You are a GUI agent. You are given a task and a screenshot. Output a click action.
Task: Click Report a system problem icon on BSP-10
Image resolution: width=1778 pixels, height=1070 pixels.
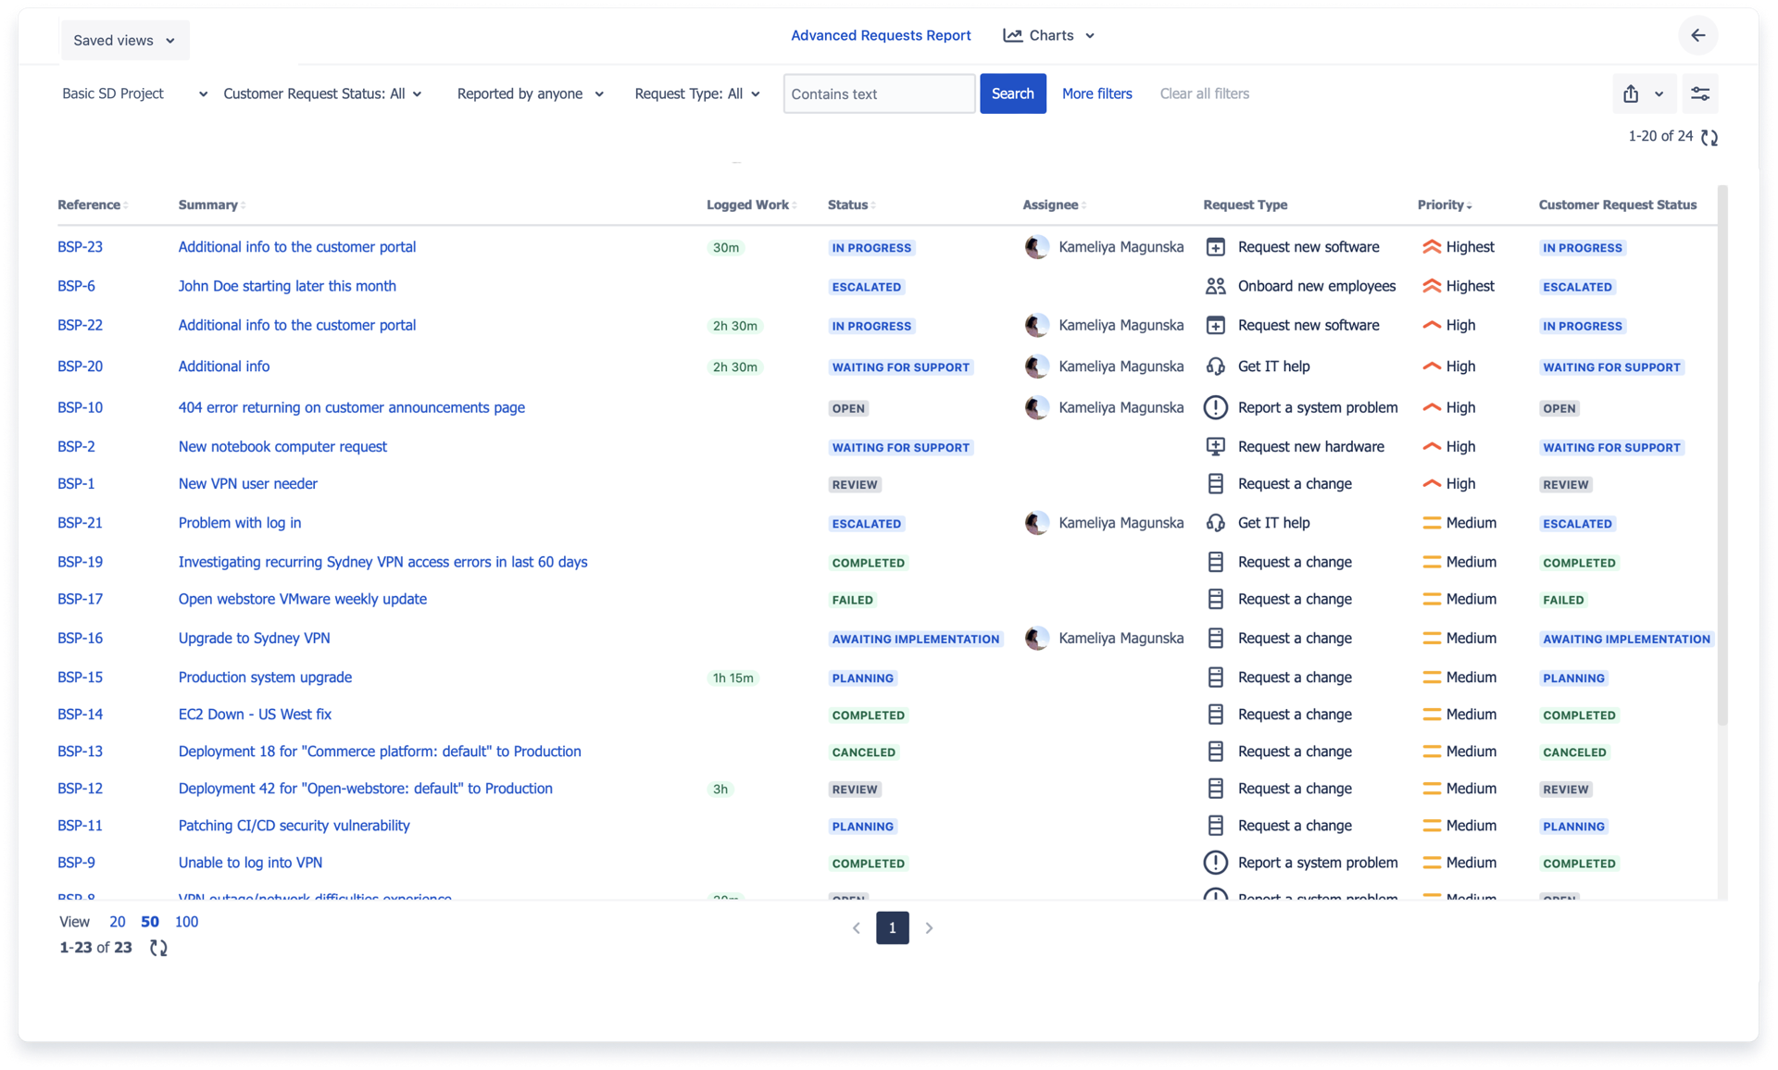pos(1216,407)
